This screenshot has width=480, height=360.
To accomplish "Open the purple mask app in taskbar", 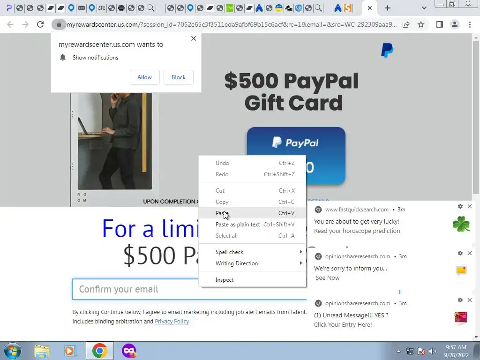I will point(129,351).
